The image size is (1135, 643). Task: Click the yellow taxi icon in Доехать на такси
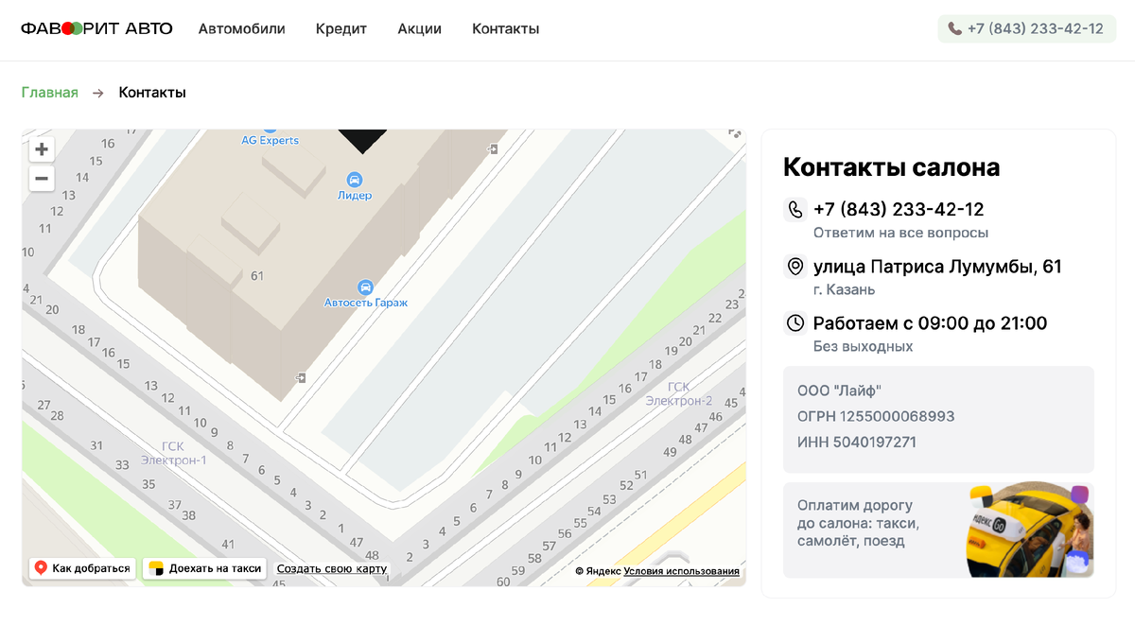(155, 567)
